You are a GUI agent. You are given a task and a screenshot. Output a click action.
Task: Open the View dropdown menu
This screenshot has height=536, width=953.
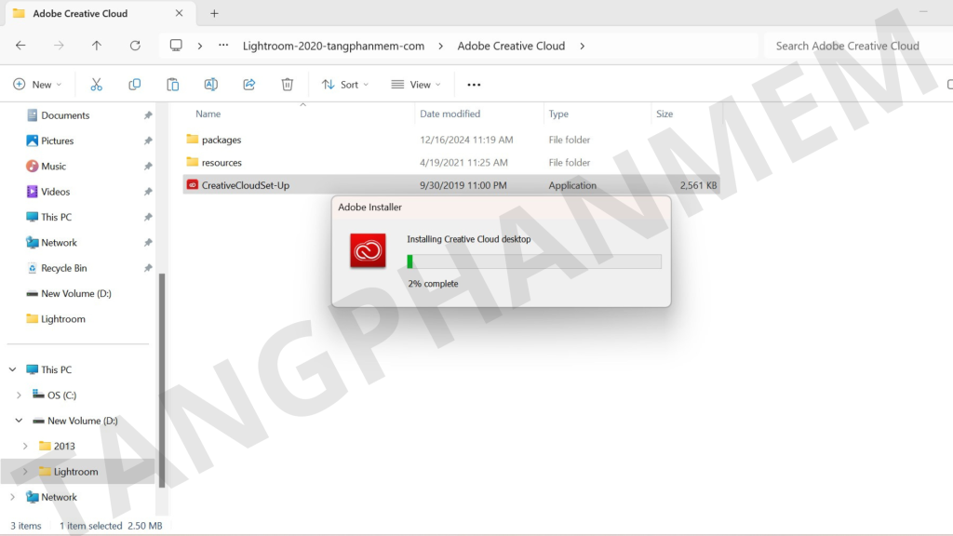click(x=416, y=85)
